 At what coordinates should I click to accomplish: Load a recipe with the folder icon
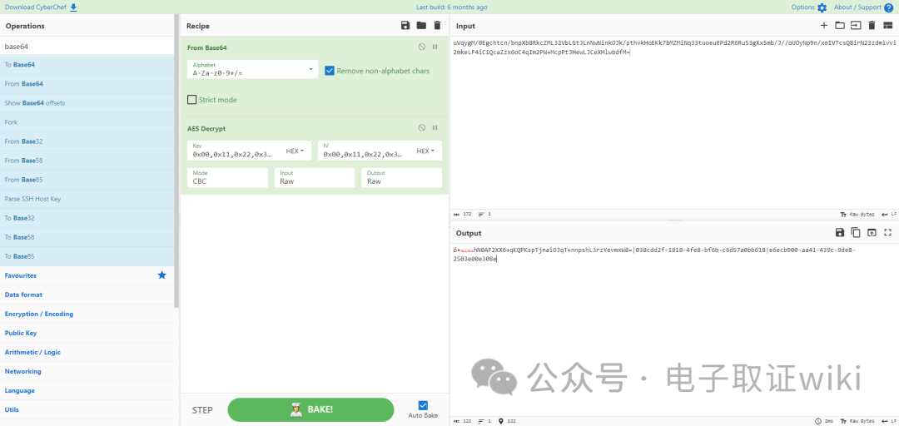[421, 25]
